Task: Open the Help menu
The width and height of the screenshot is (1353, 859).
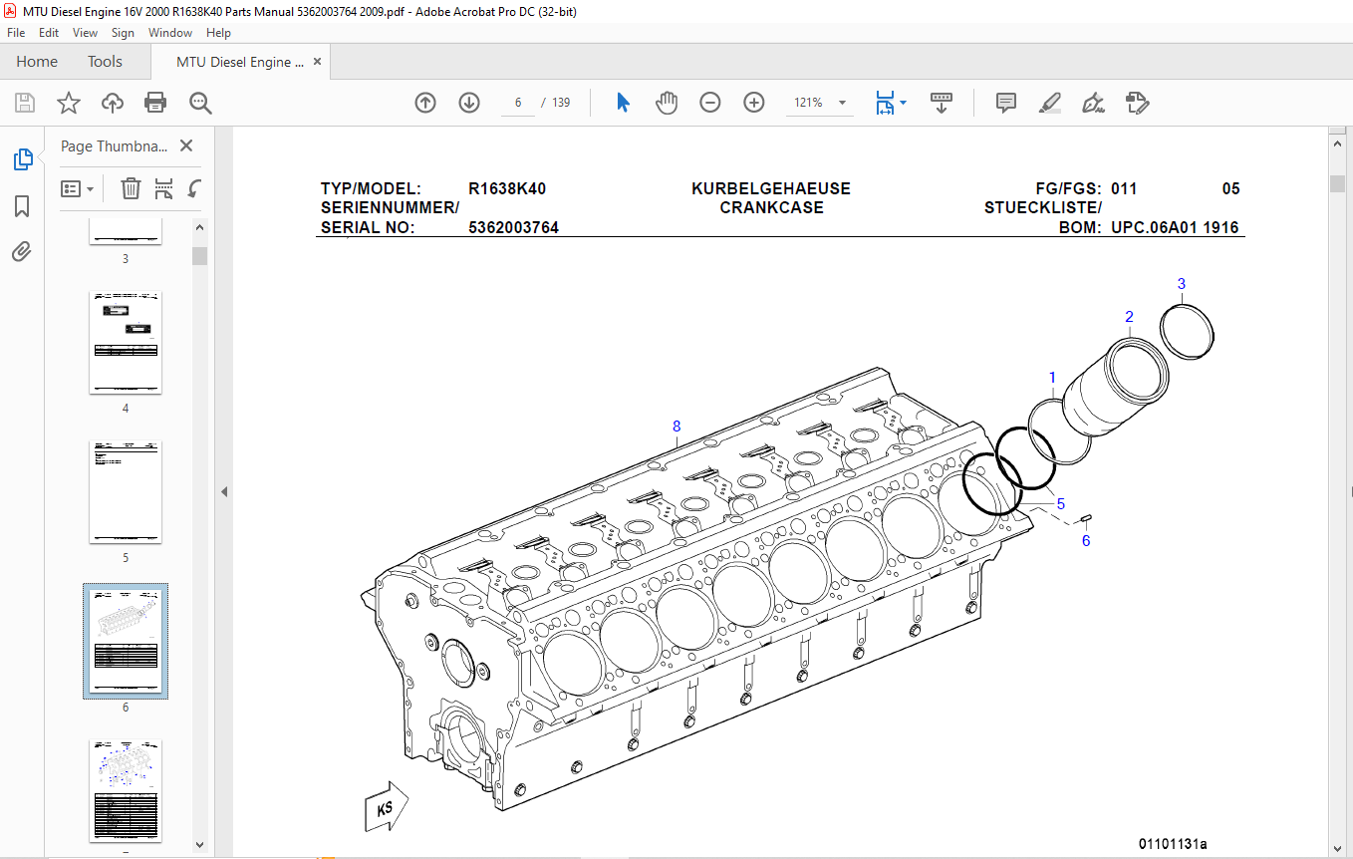Action: pos(218,33)
